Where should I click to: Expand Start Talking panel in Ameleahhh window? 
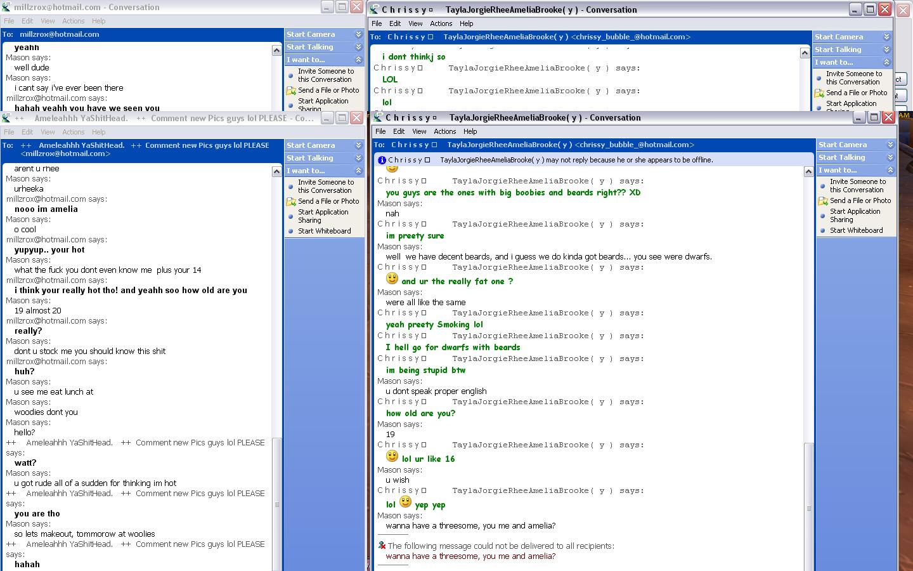(358, 158)
